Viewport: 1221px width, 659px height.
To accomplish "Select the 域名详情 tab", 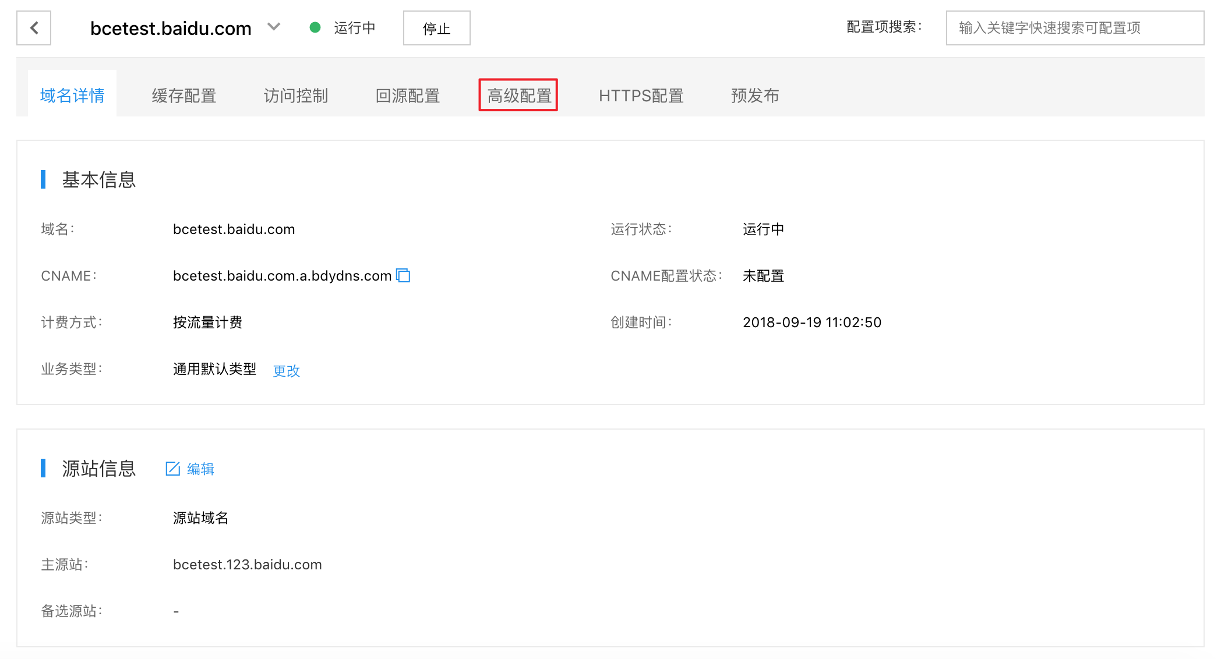I will (x=72, y=95).
